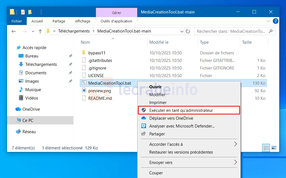Switch to large icons view button
The width and height of the screenshot is (286, 178).
274,148
